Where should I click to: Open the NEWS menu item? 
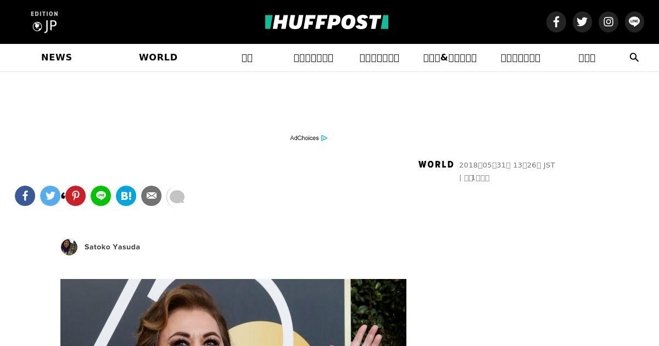click(x=57, y=57)
